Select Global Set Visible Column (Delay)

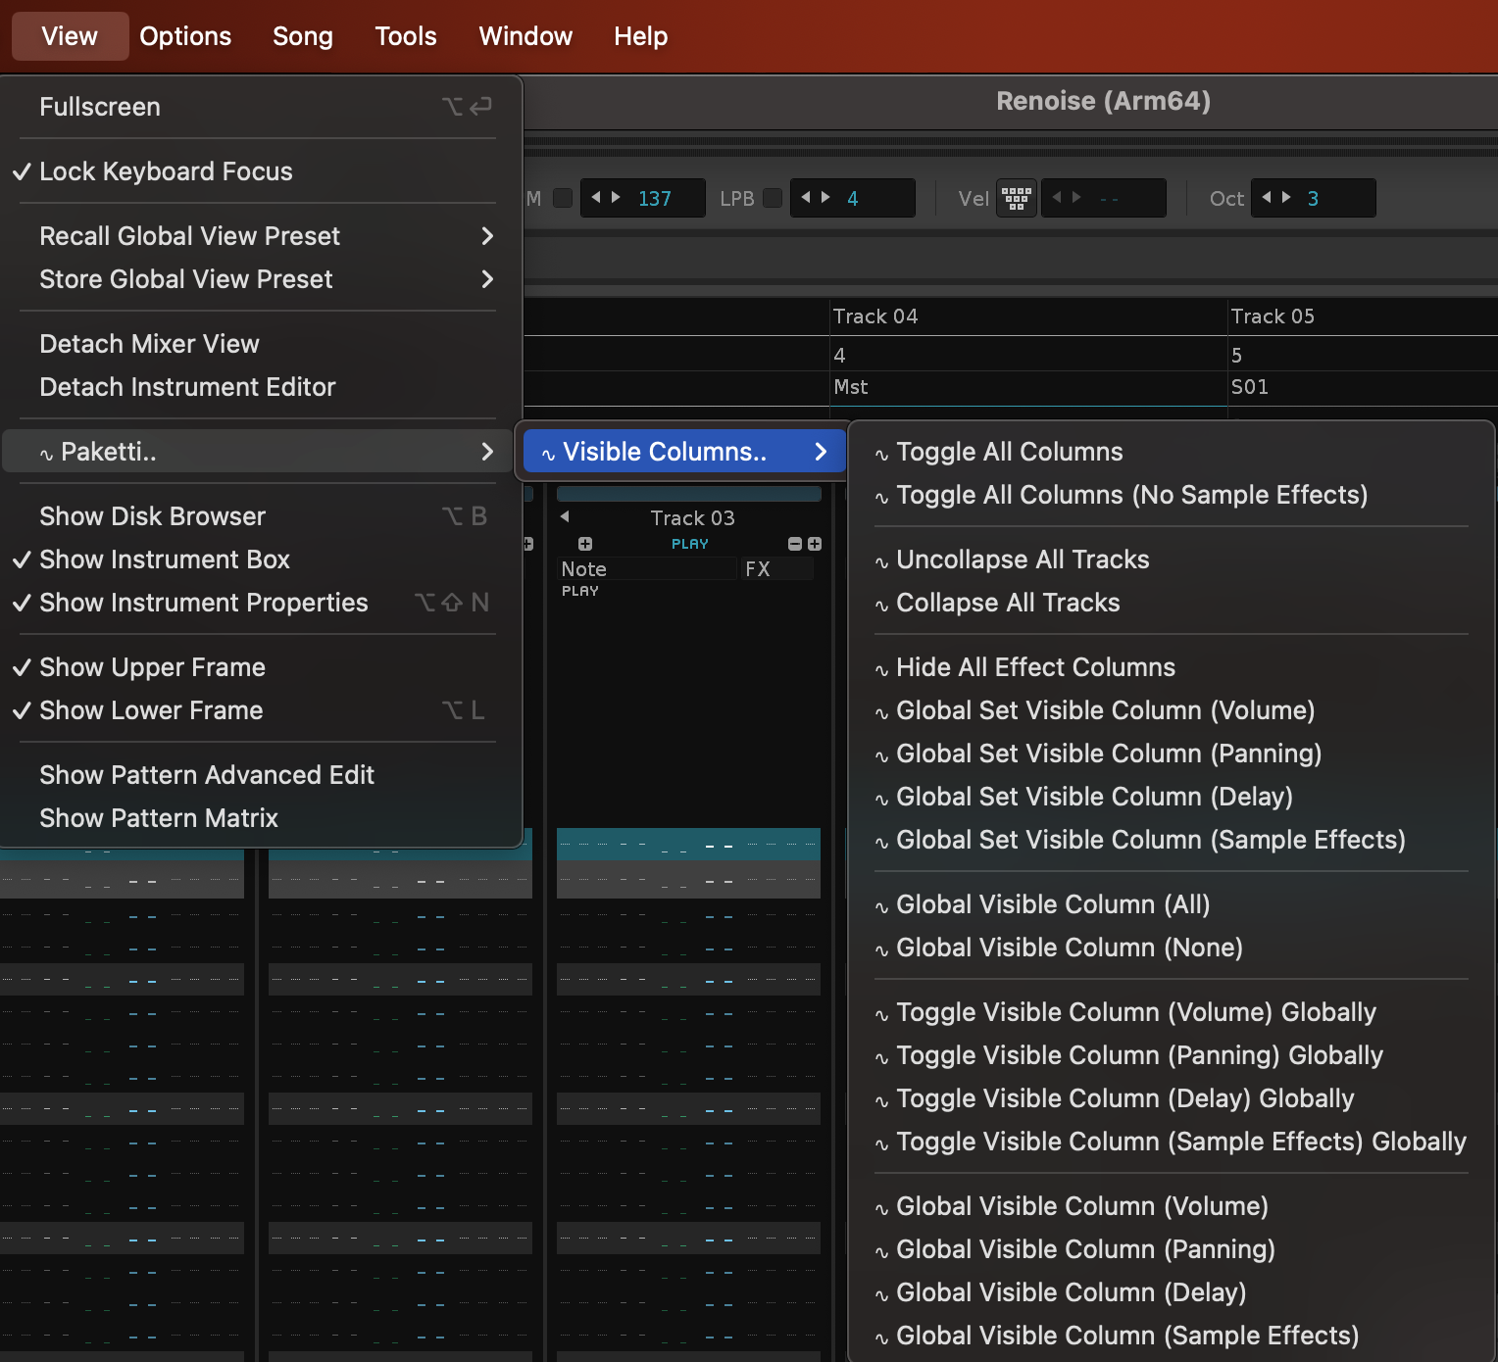pos(1172,797)
